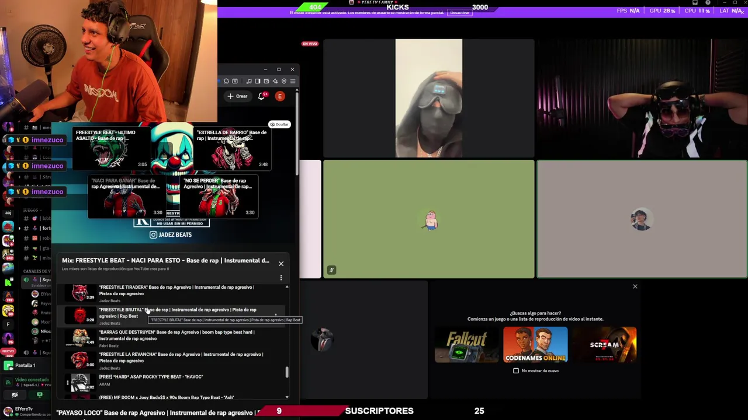Toggle the browser sidebar panel icon
The image size is (748, 420).
[258, 81]
